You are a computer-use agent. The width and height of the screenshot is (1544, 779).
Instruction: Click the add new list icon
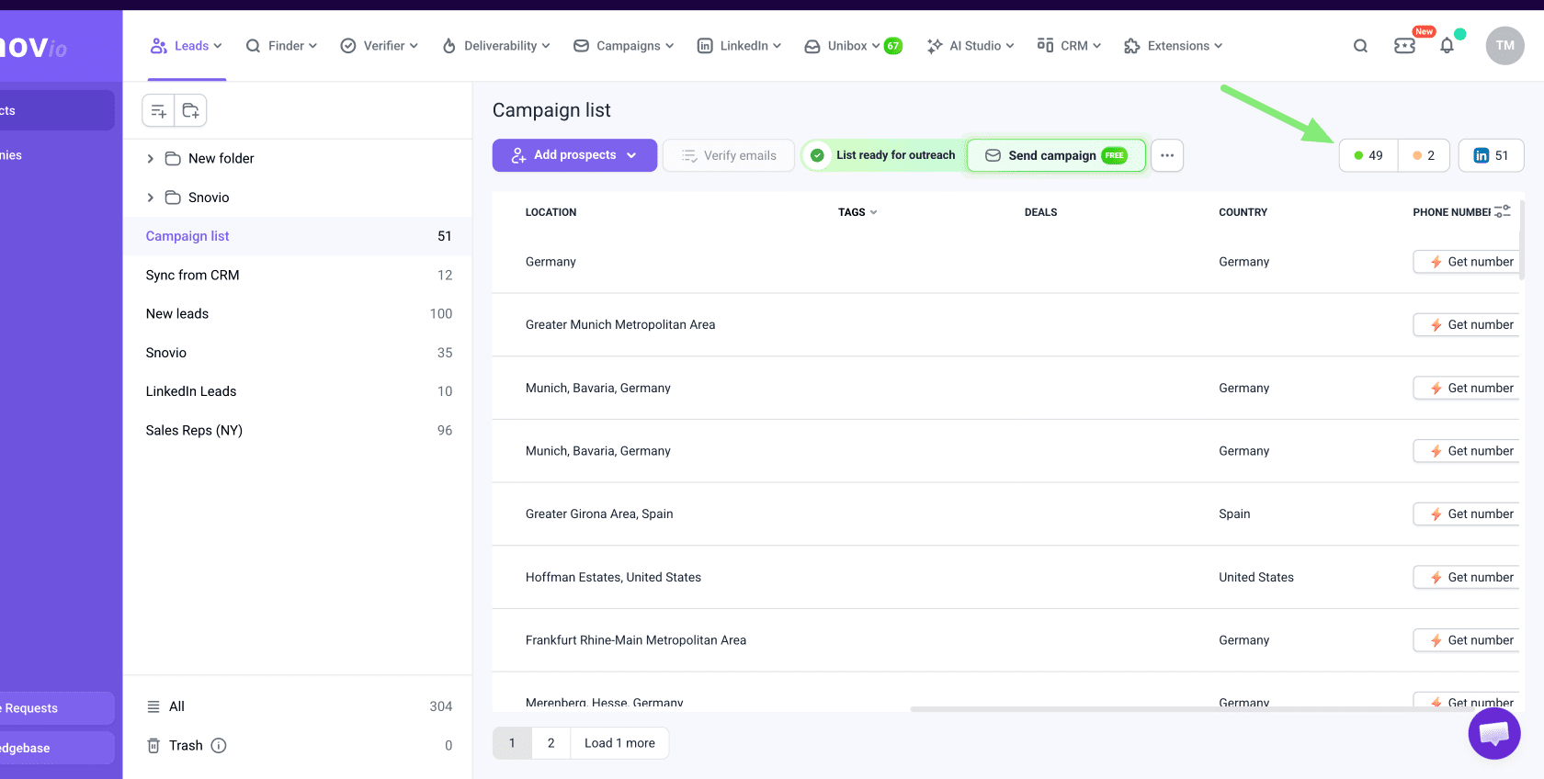coord(158,111)
